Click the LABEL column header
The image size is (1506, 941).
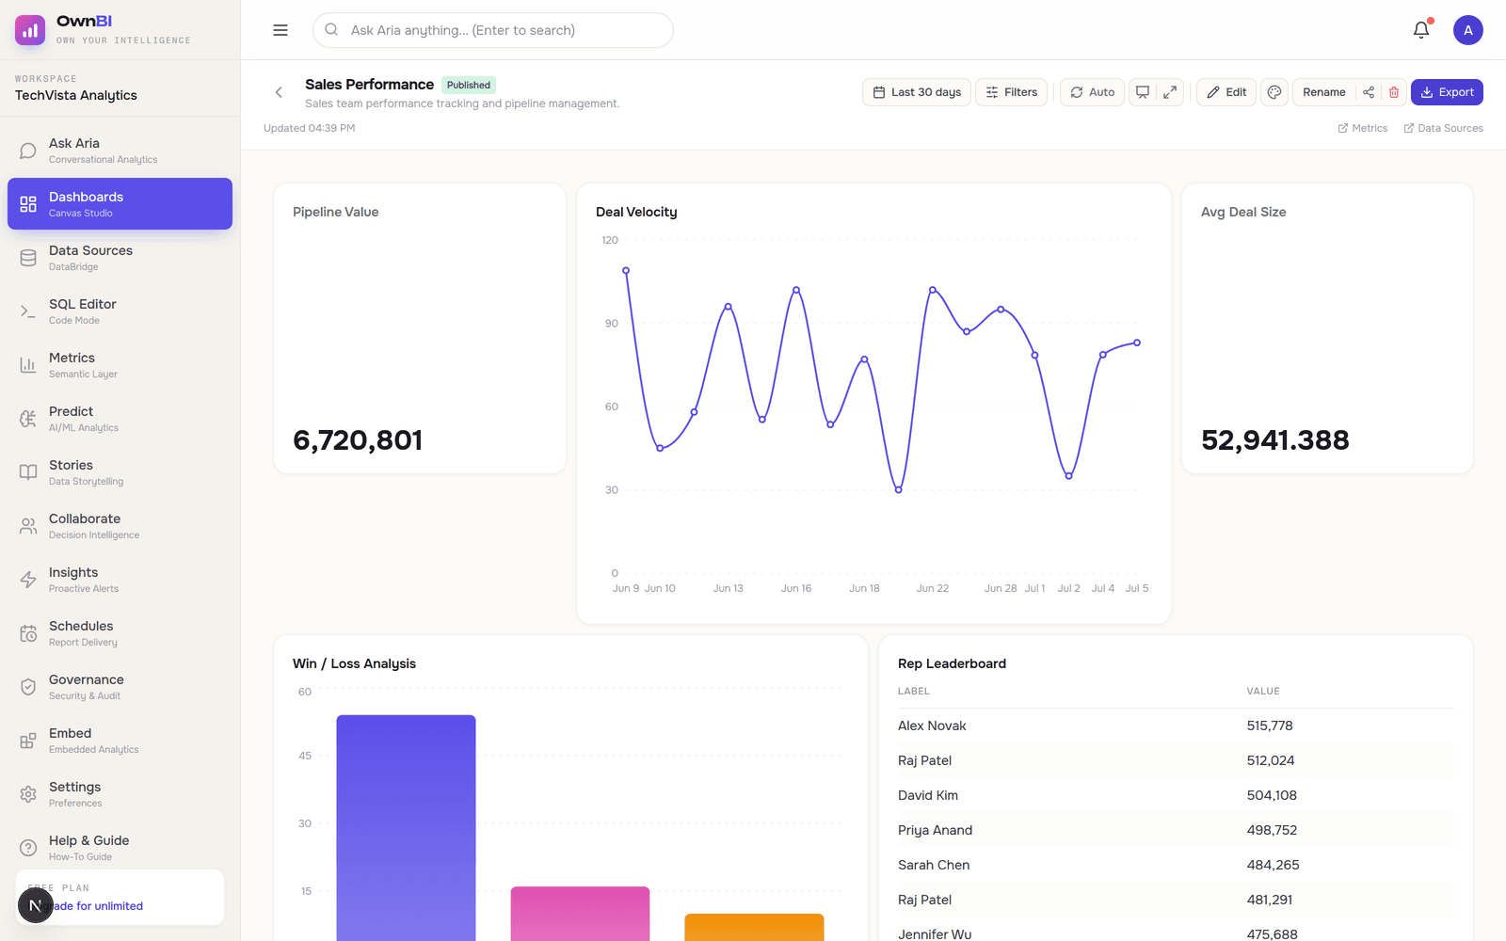pos(914,691)
